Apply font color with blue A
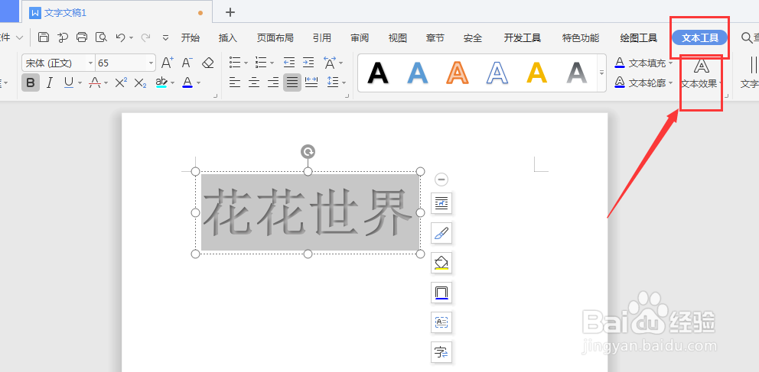Viewport: 759px width, 372px height. click(x=187, y=82)
